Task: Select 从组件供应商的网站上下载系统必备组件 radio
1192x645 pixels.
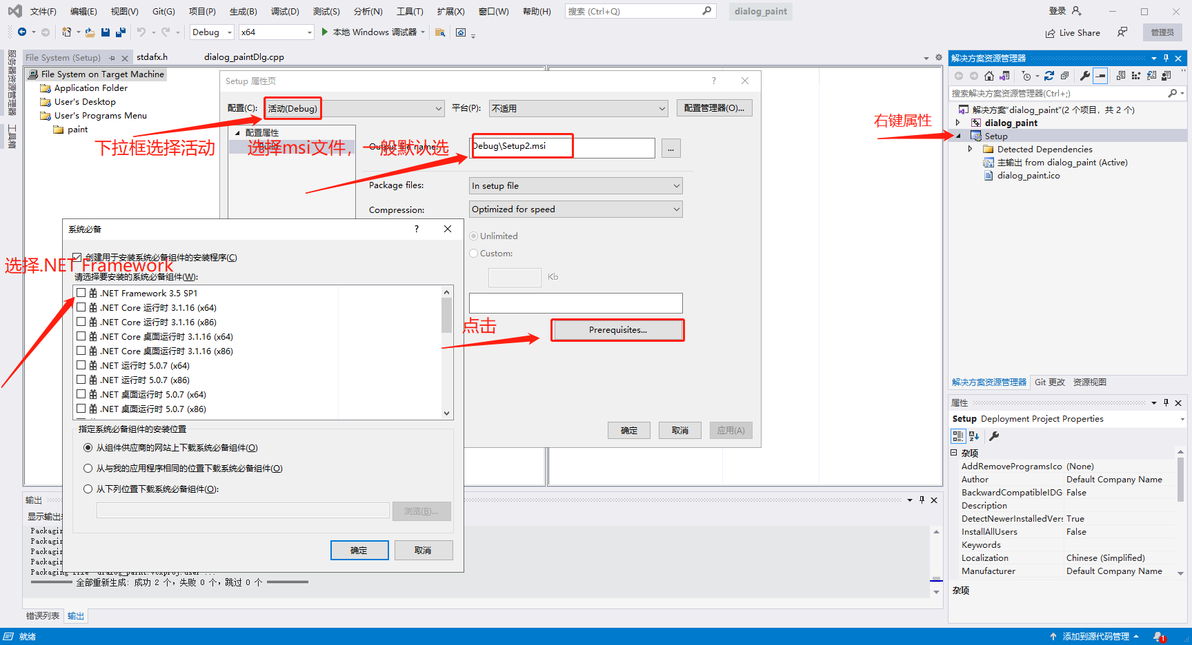Action: (x=88, y=448)
